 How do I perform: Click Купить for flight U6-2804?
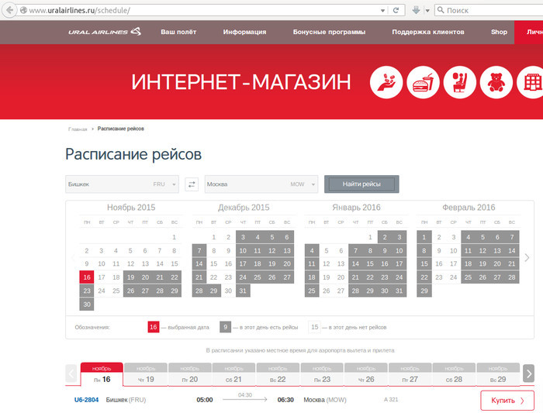tap(507, 400)
